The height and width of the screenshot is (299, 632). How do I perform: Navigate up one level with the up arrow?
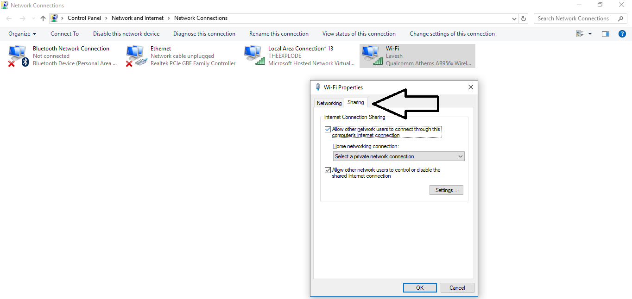click(43, 18)
